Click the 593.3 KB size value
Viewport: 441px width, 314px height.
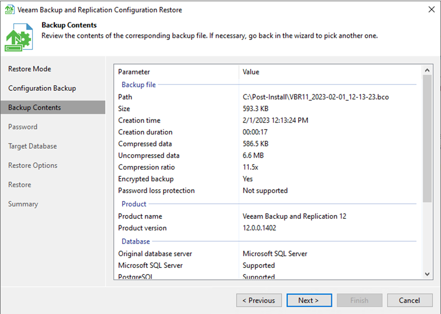[256, 109]
